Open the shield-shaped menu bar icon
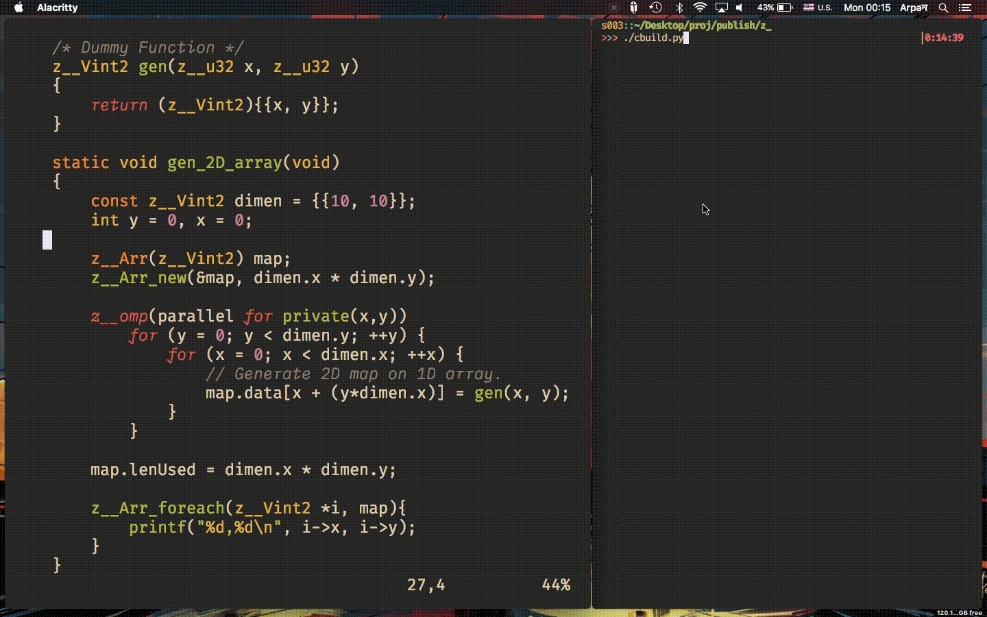 (x=634, y=8)
